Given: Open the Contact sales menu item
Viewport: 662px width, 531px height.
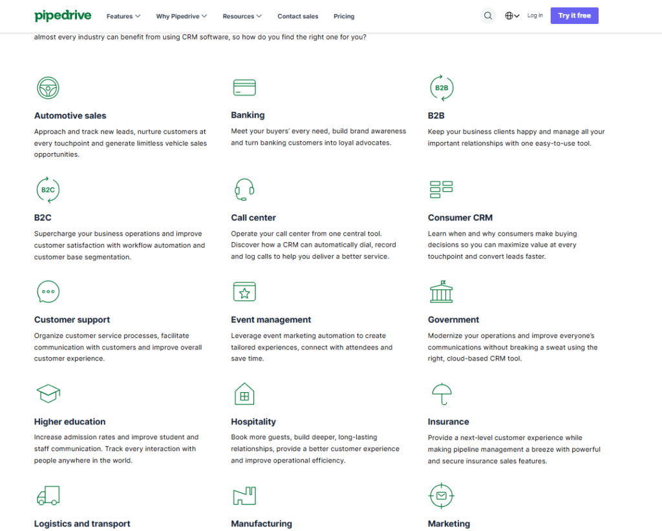Looking at the screenshot, I should tap(298, 16).
